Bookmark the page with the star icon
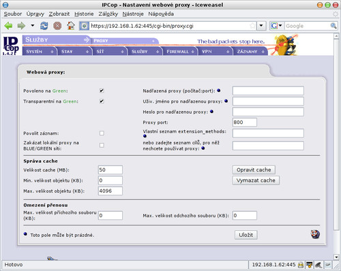Screen dimensions: 341x271 (252, 26)
